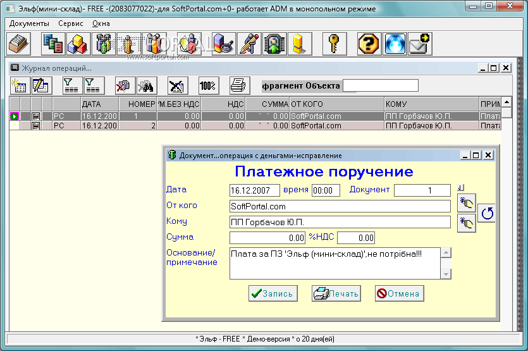
Task: Click the circular arrow swap button
Action: click(486, 213)
